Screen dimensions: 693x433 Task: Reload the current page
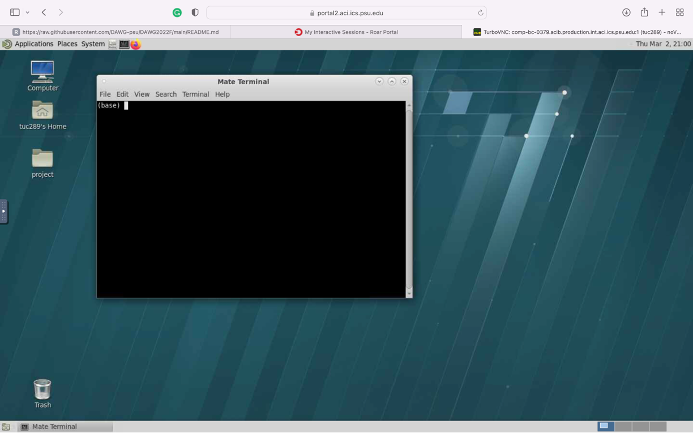click(x=480, y=12)
